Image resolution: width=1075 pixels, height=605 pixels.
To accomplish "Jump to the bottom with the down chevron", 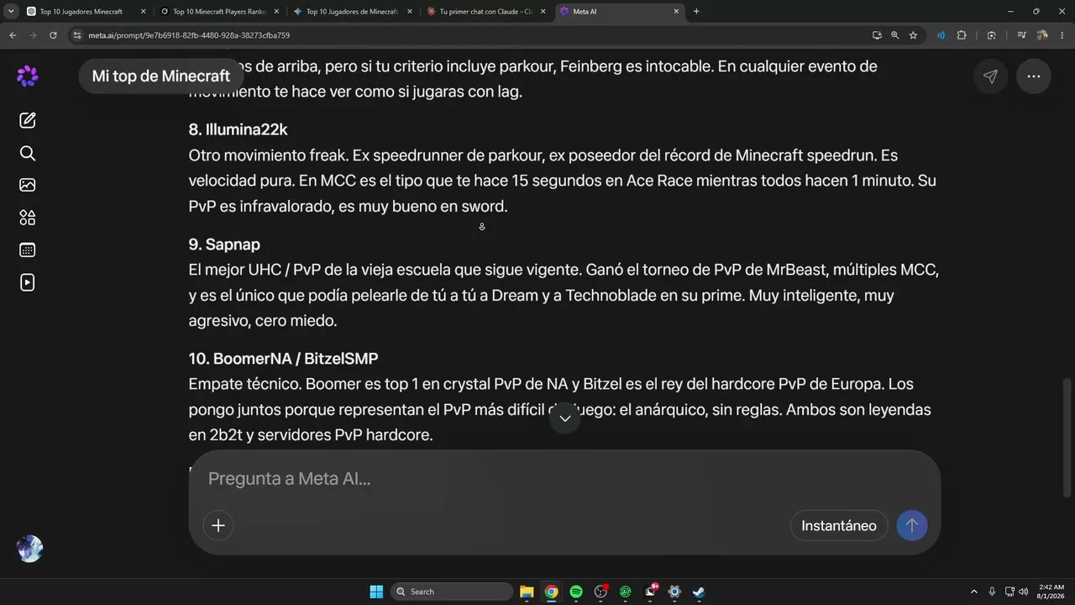I will [x=564, y=418].
